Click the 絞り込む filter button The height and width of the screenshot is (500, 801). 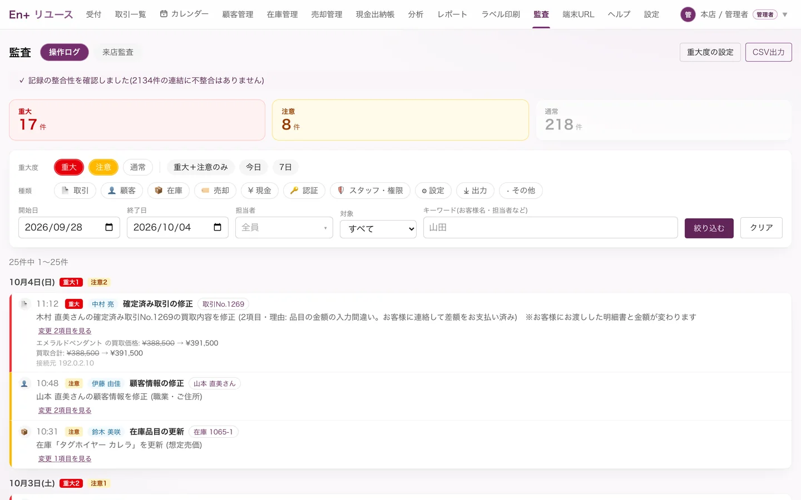coord(709,228)
